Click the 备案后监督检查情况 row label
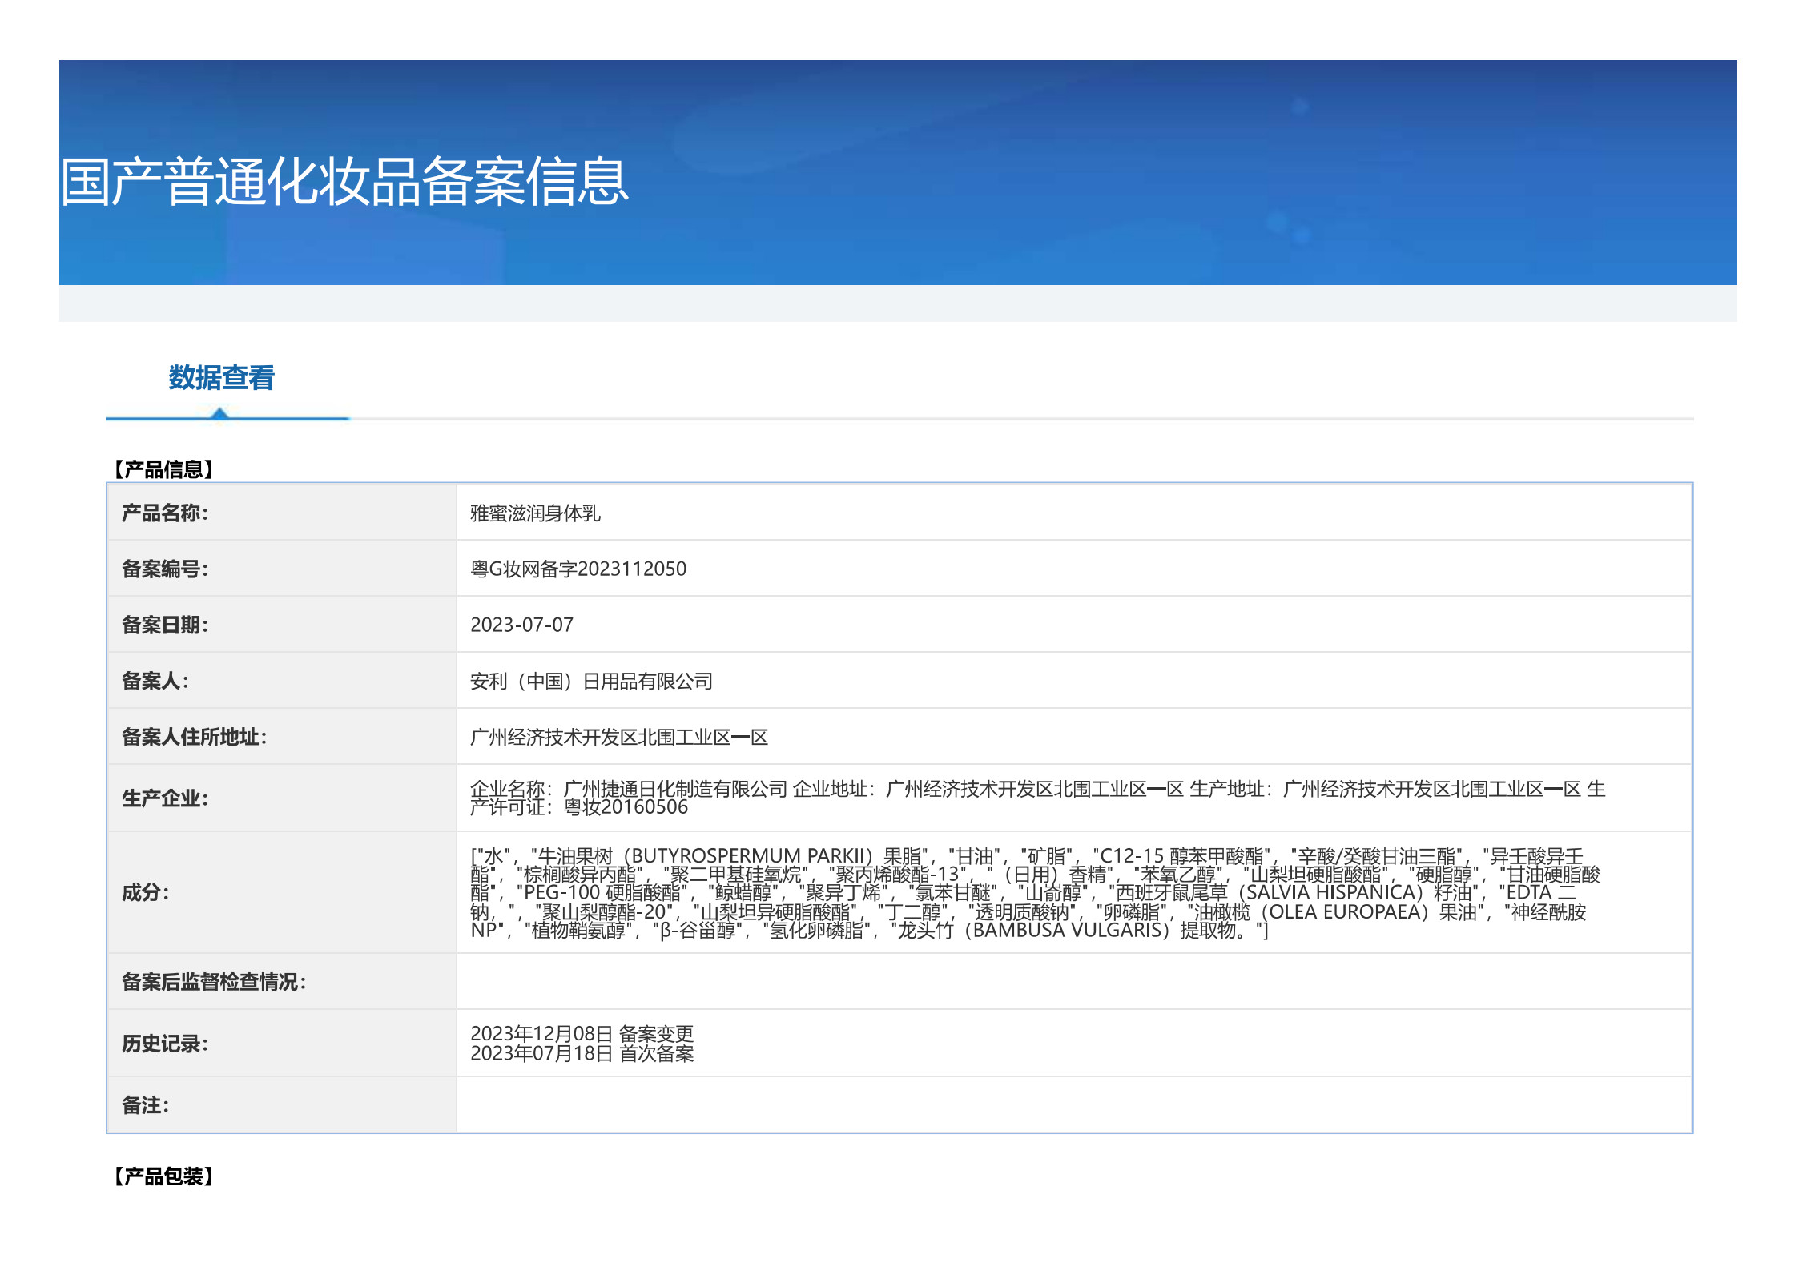1799x1271 pixels. [x=214, y=982]
